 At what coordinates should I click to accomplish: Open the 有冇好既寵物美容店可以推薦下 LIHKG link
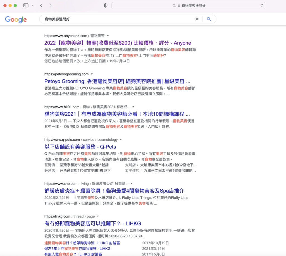(x=93, y=224)
